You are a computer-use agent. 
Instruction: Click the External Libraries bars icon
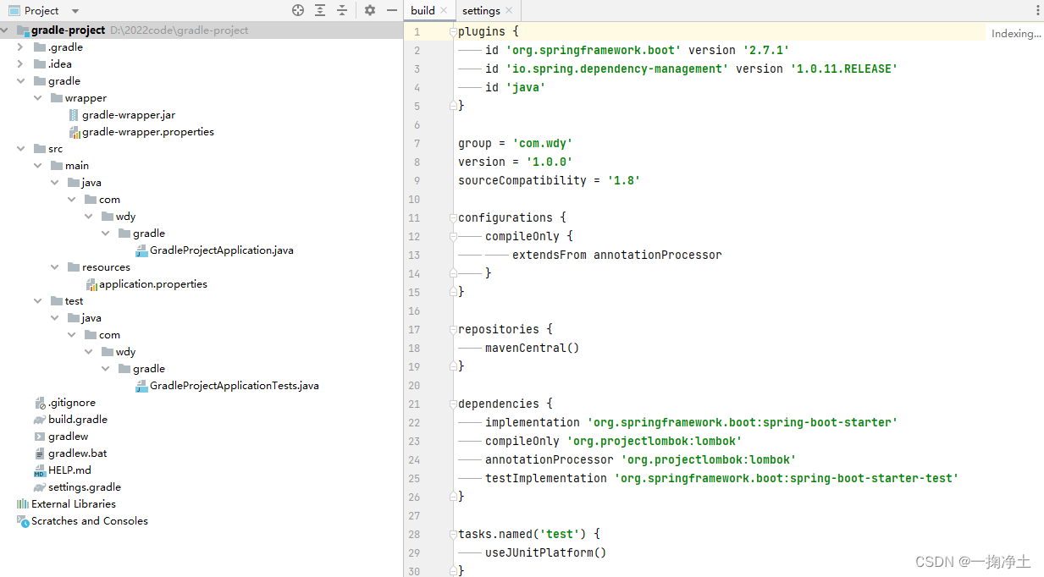[23, 504]
